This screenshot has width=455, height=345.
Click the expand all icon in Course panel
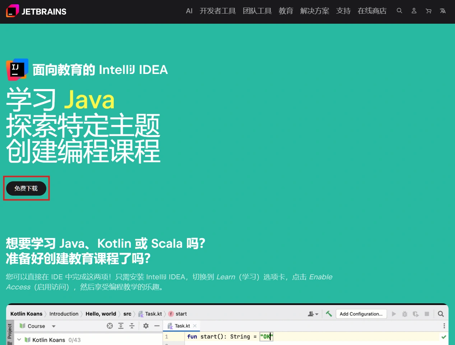[121, 326]
